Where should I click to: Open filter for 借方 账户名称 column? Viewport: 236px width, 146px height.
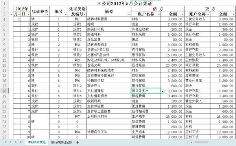coord(159,14)
